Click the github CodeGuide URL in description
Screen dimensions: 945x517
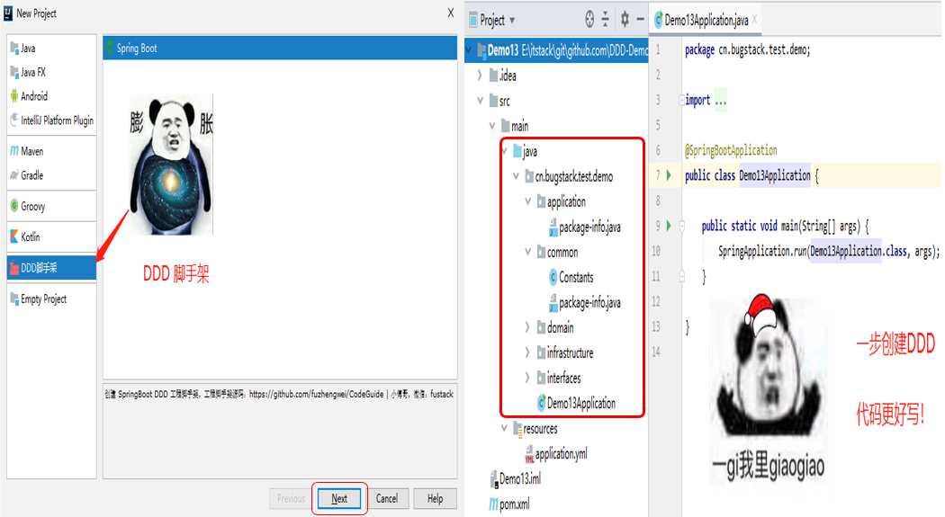point(317,394)
